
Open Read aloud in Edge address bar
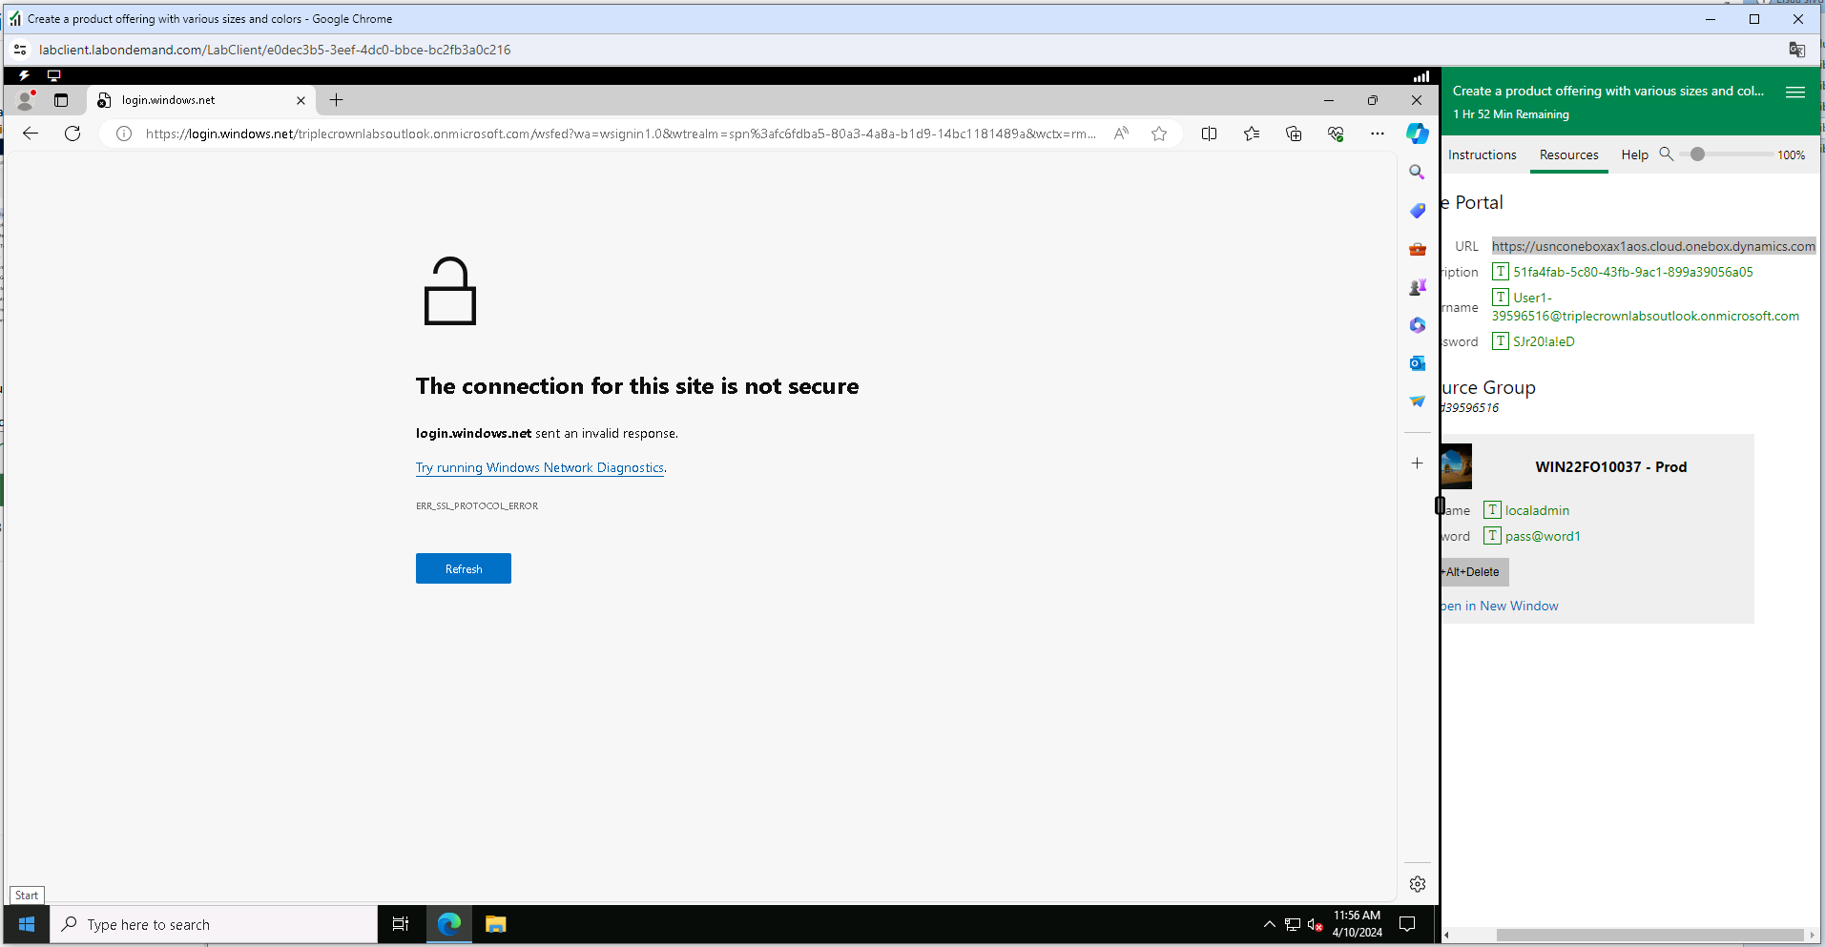(x=1121, y=134)
